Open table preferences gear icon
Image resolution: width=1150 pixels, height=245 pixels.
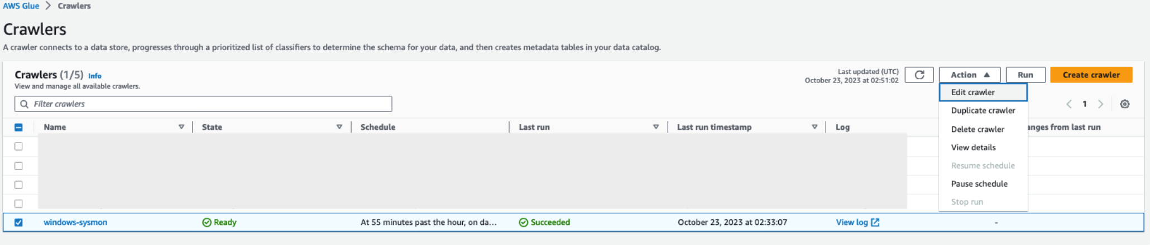pyautogui.click(x=1125, y=104)
